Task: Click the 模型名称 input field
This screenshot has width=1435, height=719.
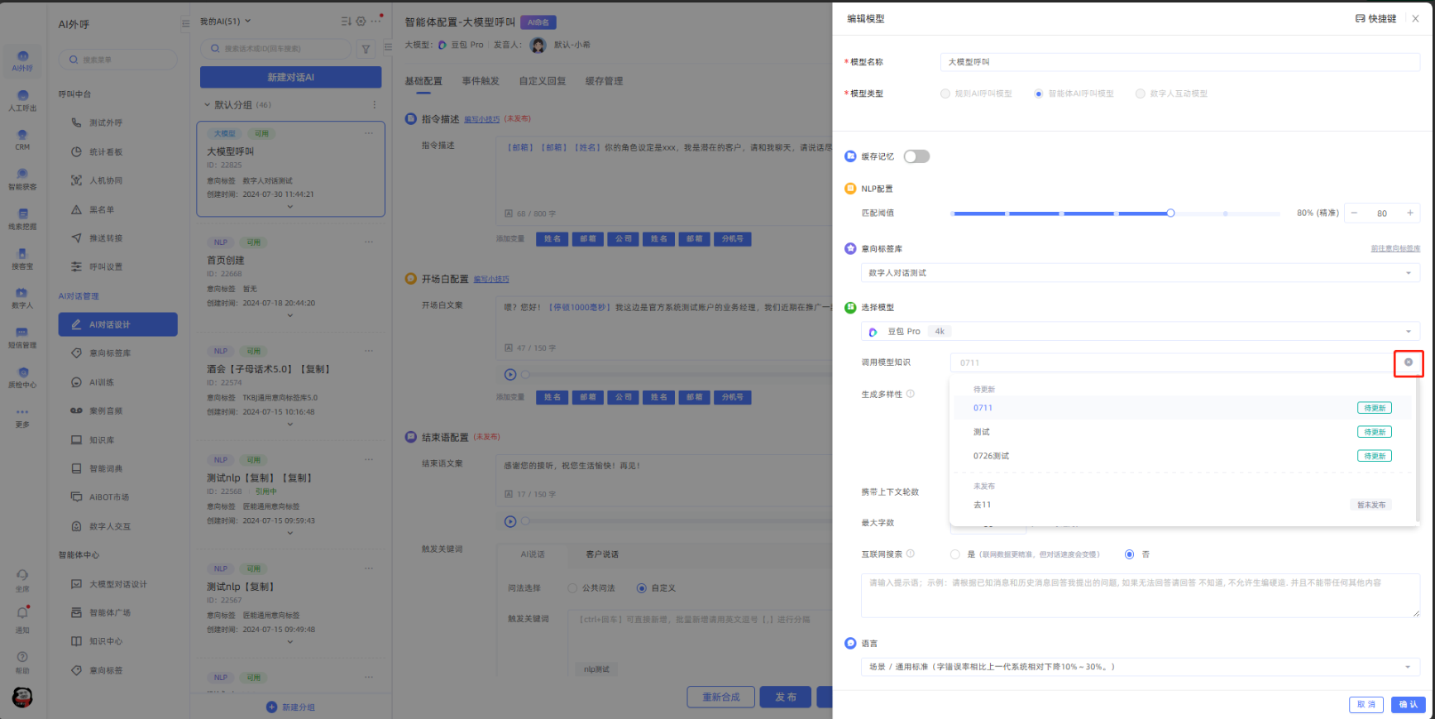Action: coord(1179,62)
